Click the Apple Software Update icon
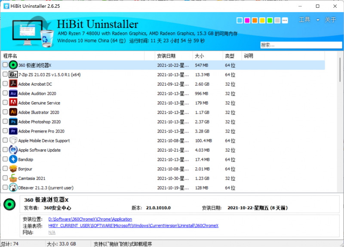The width and height of the screenshot is (344, 247). [x=13, y=150]
